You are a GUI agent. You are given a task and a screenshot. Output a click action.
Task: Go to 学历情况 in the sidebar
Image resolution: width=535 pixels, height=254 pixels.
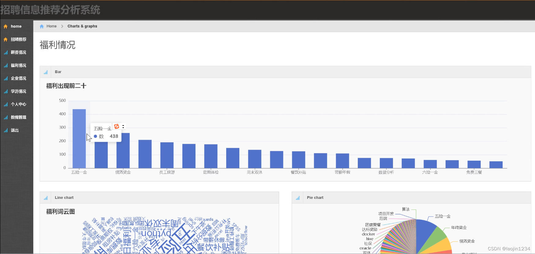18,92
